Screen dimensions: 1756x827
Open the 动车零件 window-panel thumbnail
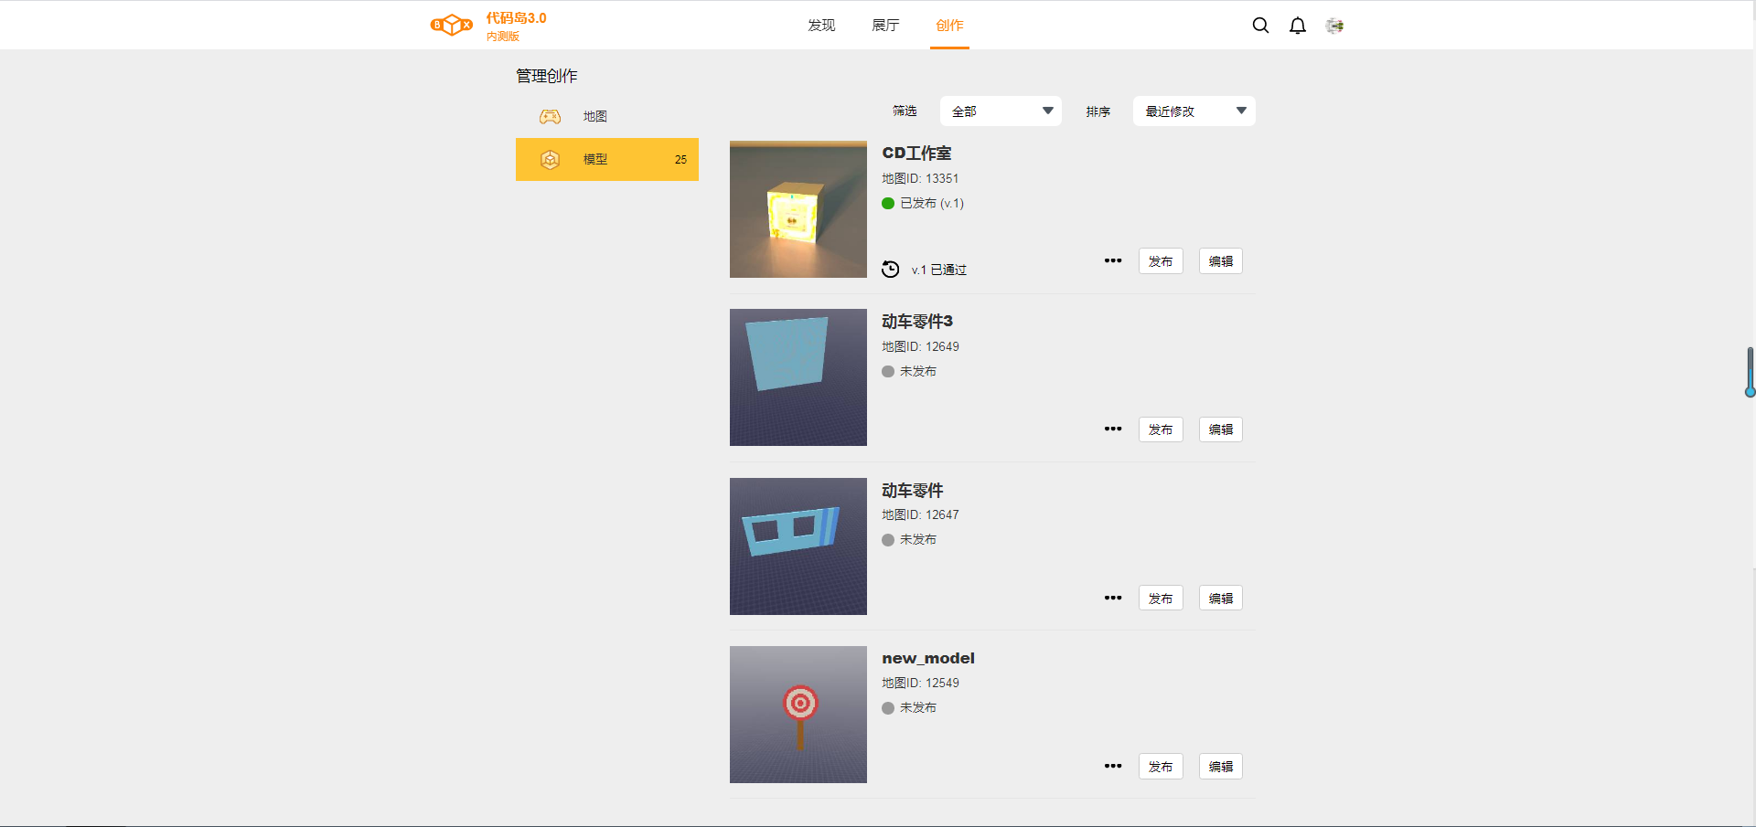tap(798, 546)
